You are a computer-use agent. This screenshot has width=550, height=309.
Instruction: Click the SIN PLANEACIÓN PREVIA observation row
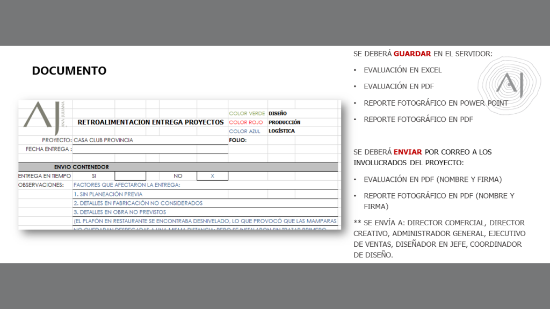pyautogui.click(x=108, y=194)
